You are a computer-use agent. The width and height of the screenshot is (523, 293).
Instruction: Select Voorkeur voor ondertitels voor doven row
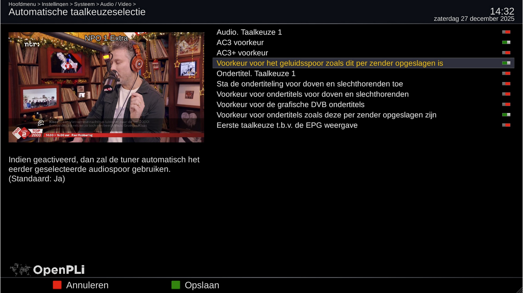coord(363,94)
